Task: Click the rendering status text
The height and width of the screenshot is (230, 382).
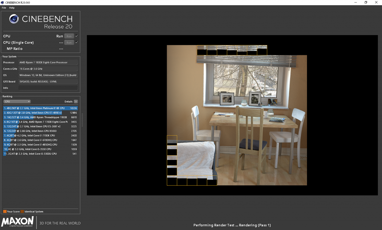Action: click(x=232, y=225)
